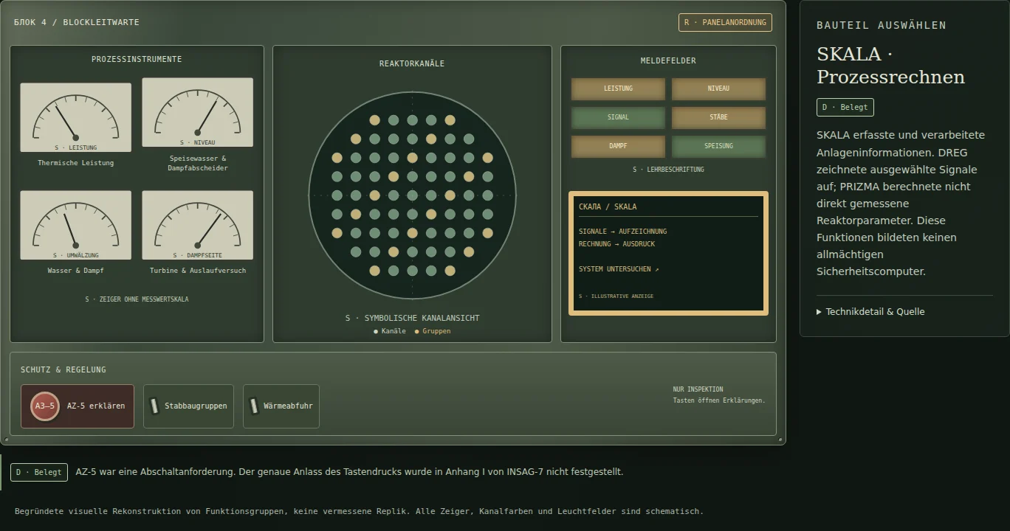Toggle the SIGNAL annunciator field
This screenshot has height=531, width=1010.
click(618, 117)
